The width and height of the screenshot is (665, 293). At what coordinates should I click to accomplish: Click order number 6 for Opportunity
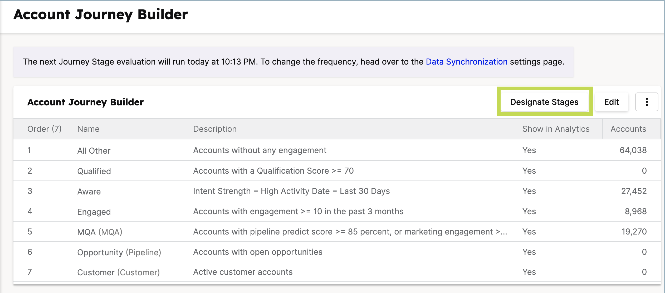tap(30, 252)
